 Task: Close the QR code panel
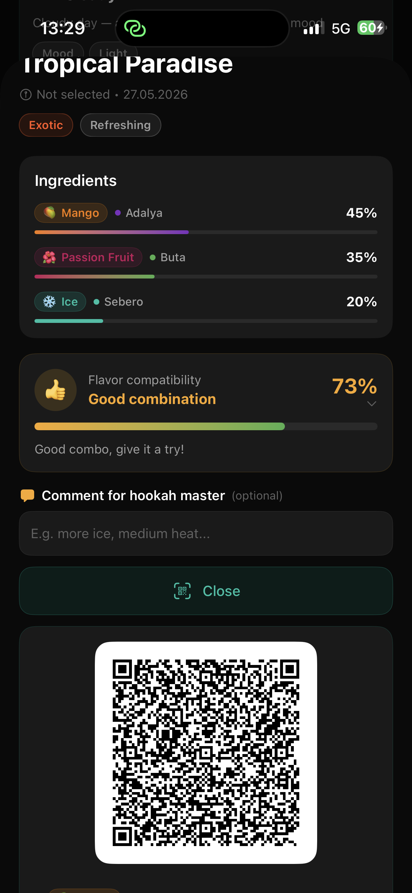(206, 591)
